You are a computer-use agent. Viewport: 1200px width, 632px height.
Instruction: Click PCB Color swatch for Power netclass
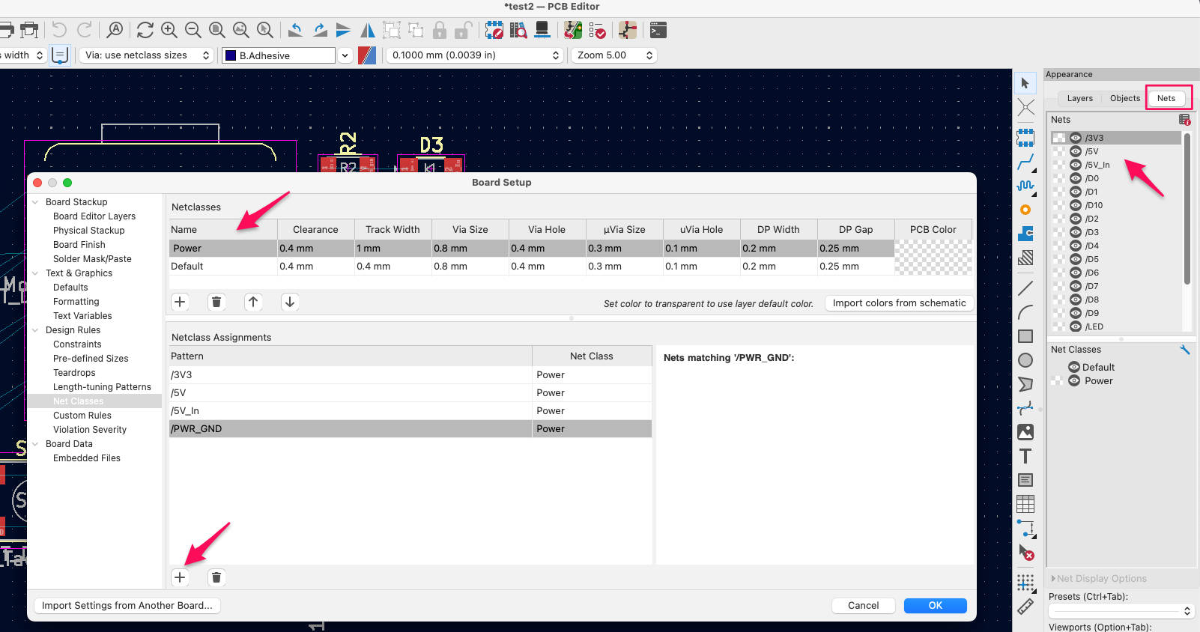pyautogui.click(x=933, y=249)
